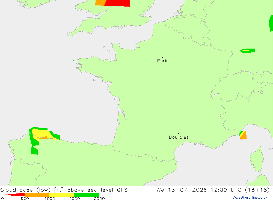
Task: Click the red 0-500 ft legend wedge
Action: click(13, 195)
